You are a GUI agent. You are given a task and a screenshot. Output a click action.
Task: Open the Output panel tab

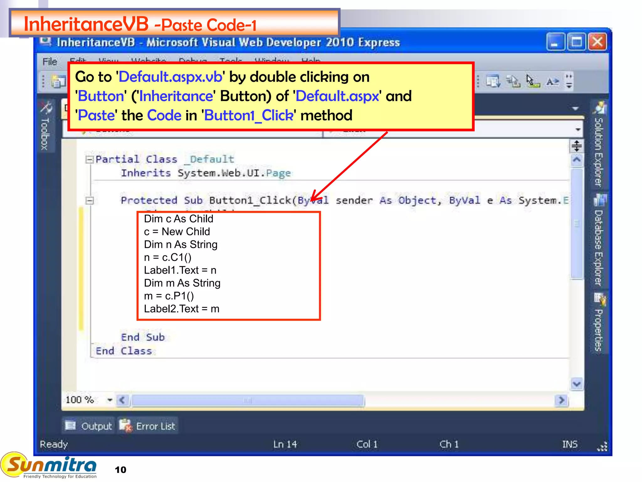click(x=88, y=426)
